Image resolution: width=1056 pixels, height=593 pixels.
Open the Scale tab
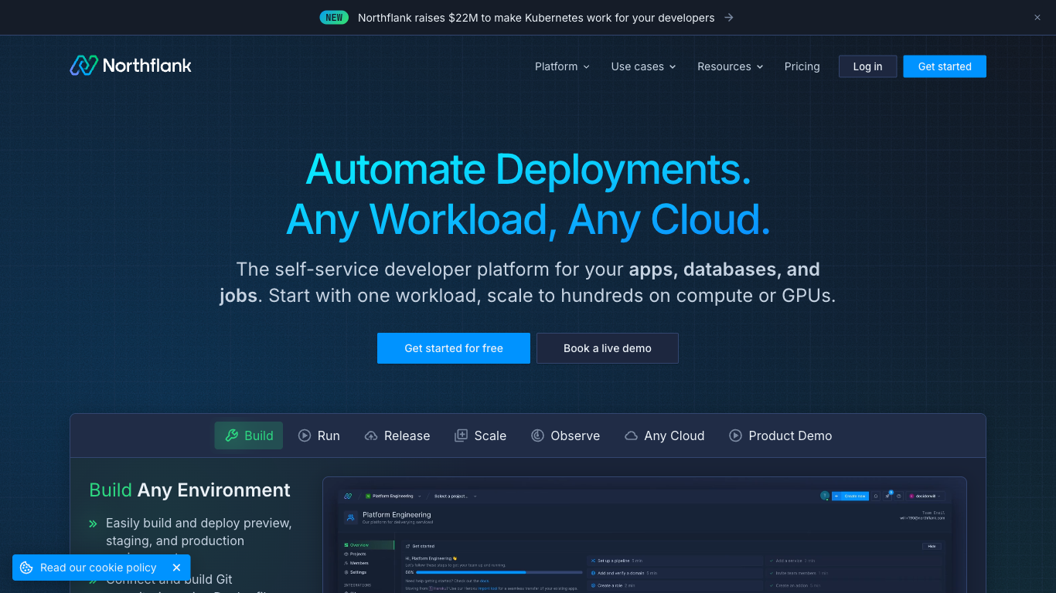click(x=480, y=435)
